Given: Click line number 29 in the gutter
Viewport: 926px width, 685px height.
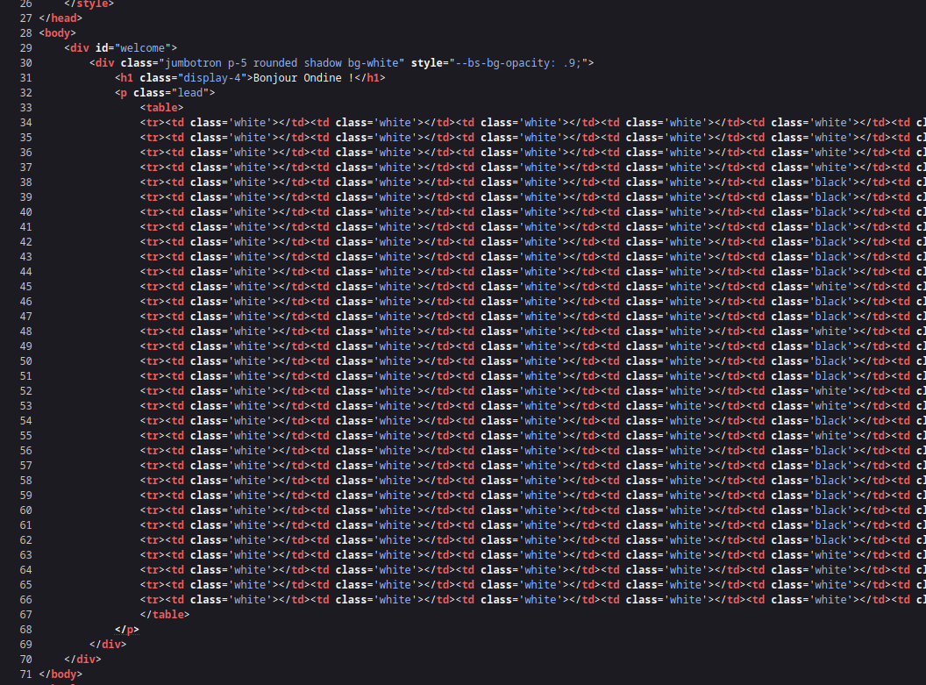Looking at the screenshot, I should pos(25,48).
